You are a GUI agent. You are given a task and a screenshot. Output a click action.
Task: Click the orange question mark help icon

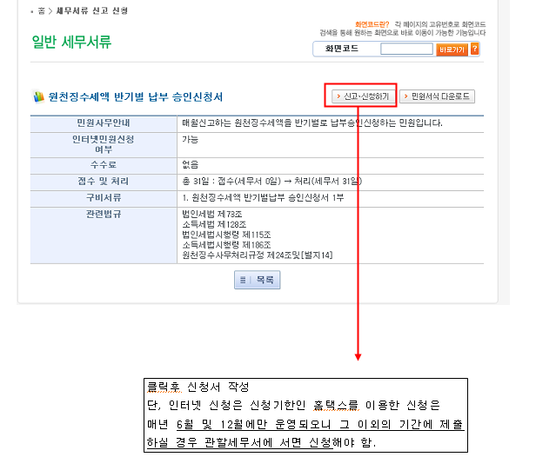coord(474,50)
